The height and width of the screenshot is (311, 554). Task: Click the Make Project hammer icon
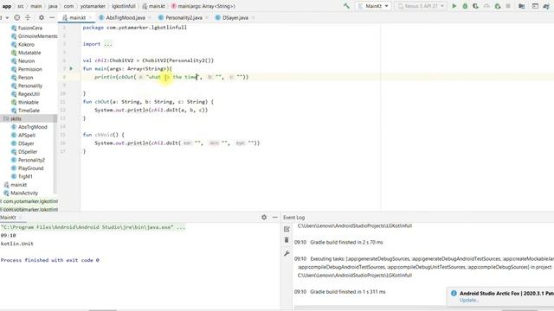[x=346, y=6]
